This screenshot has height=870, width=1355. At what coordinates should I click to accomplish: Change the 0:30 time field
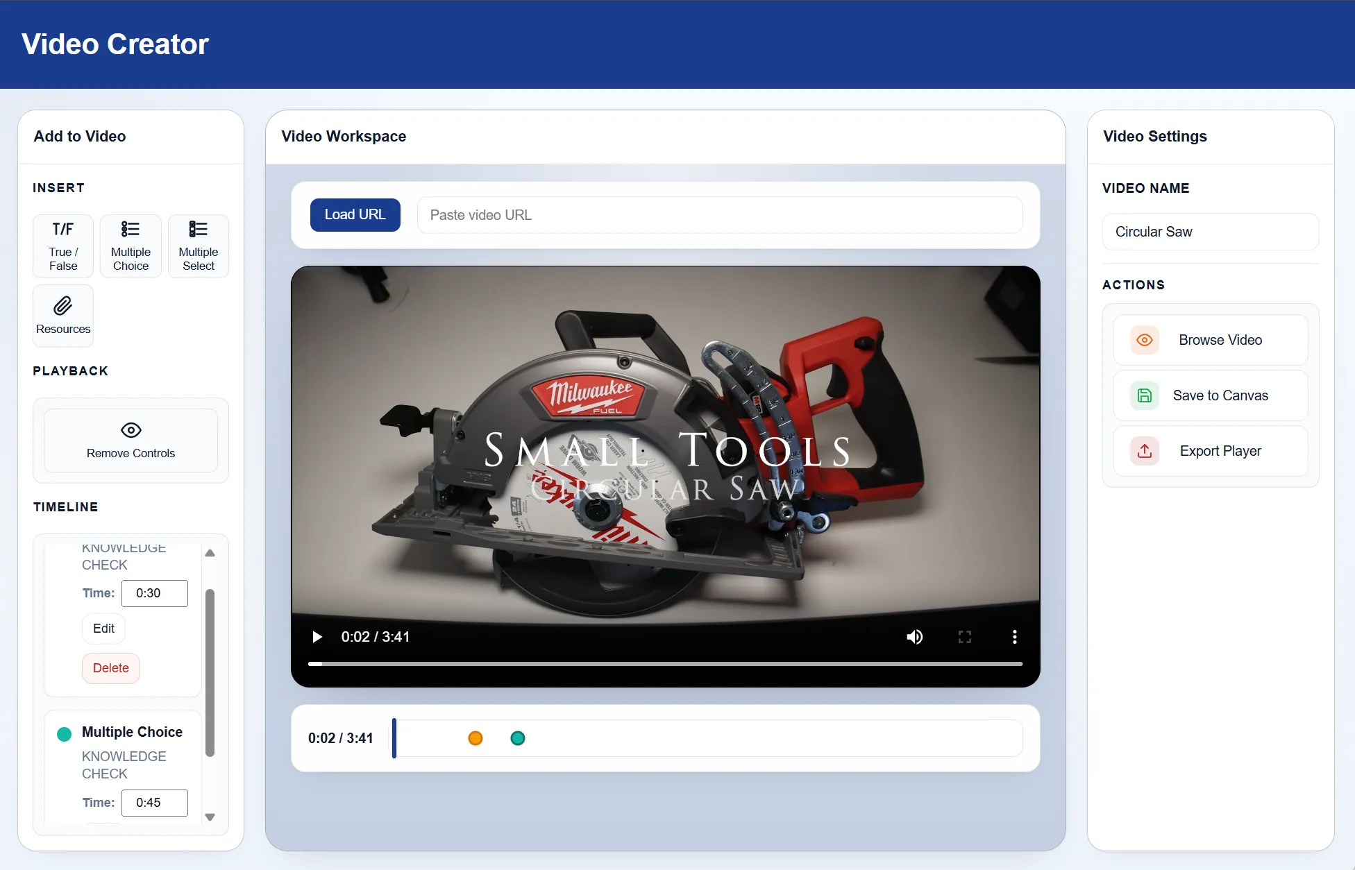(x=155, y=593)
